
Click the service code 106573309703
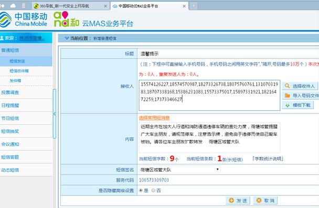click(x=154, y=180)
